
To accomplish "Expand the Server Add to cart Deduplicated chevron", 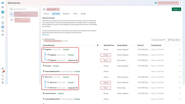I will coord(179,88).
